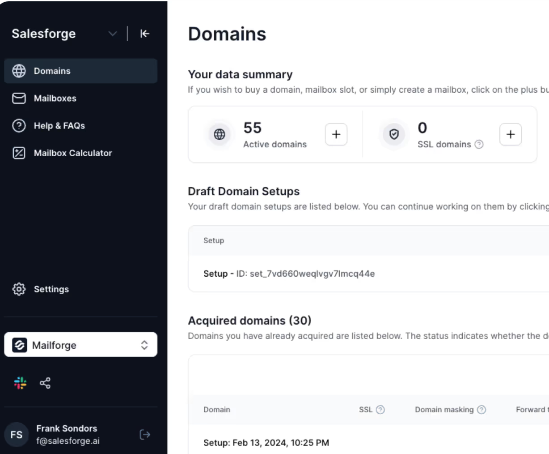Click the Domain column header
The height and width of the screenshot is (454, 549).
[x=217, y=410]
